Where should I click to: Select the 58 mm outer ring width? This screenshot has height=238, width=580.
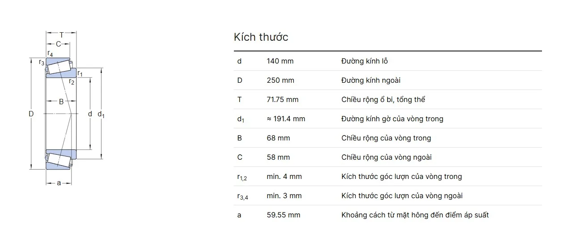click(x=278, y=157)
